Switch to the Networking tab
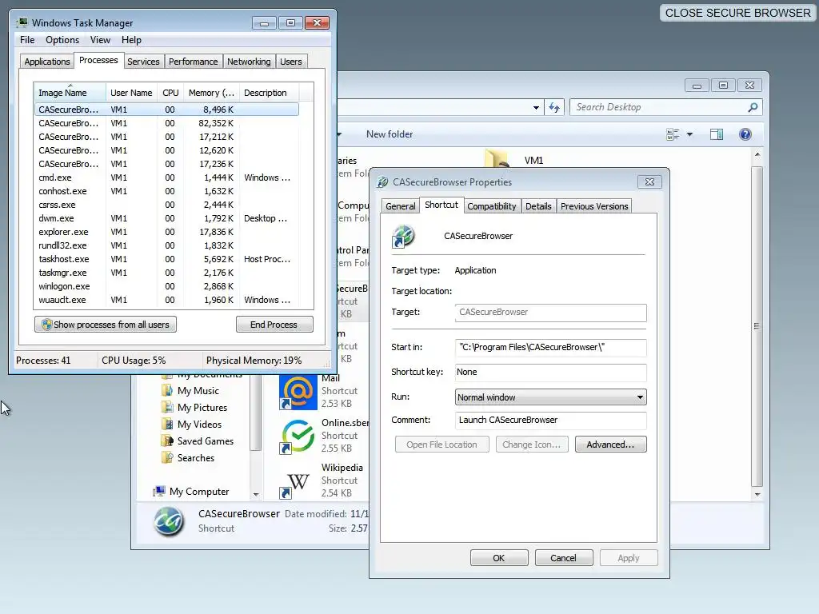This screenshot has width=819, height=614. [x=249, y=62]
